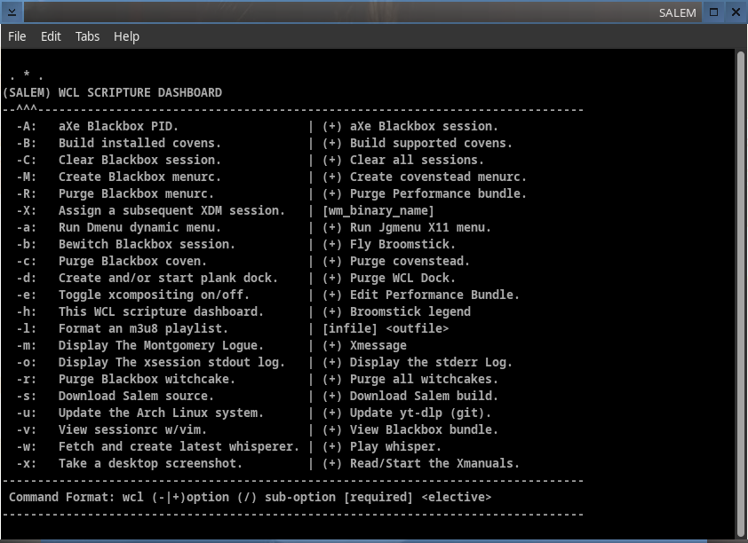Click the "(SALEM) WCL SCRIPTURE DASHBOARD" heading

pyautogui.click(x=112, y=92)
